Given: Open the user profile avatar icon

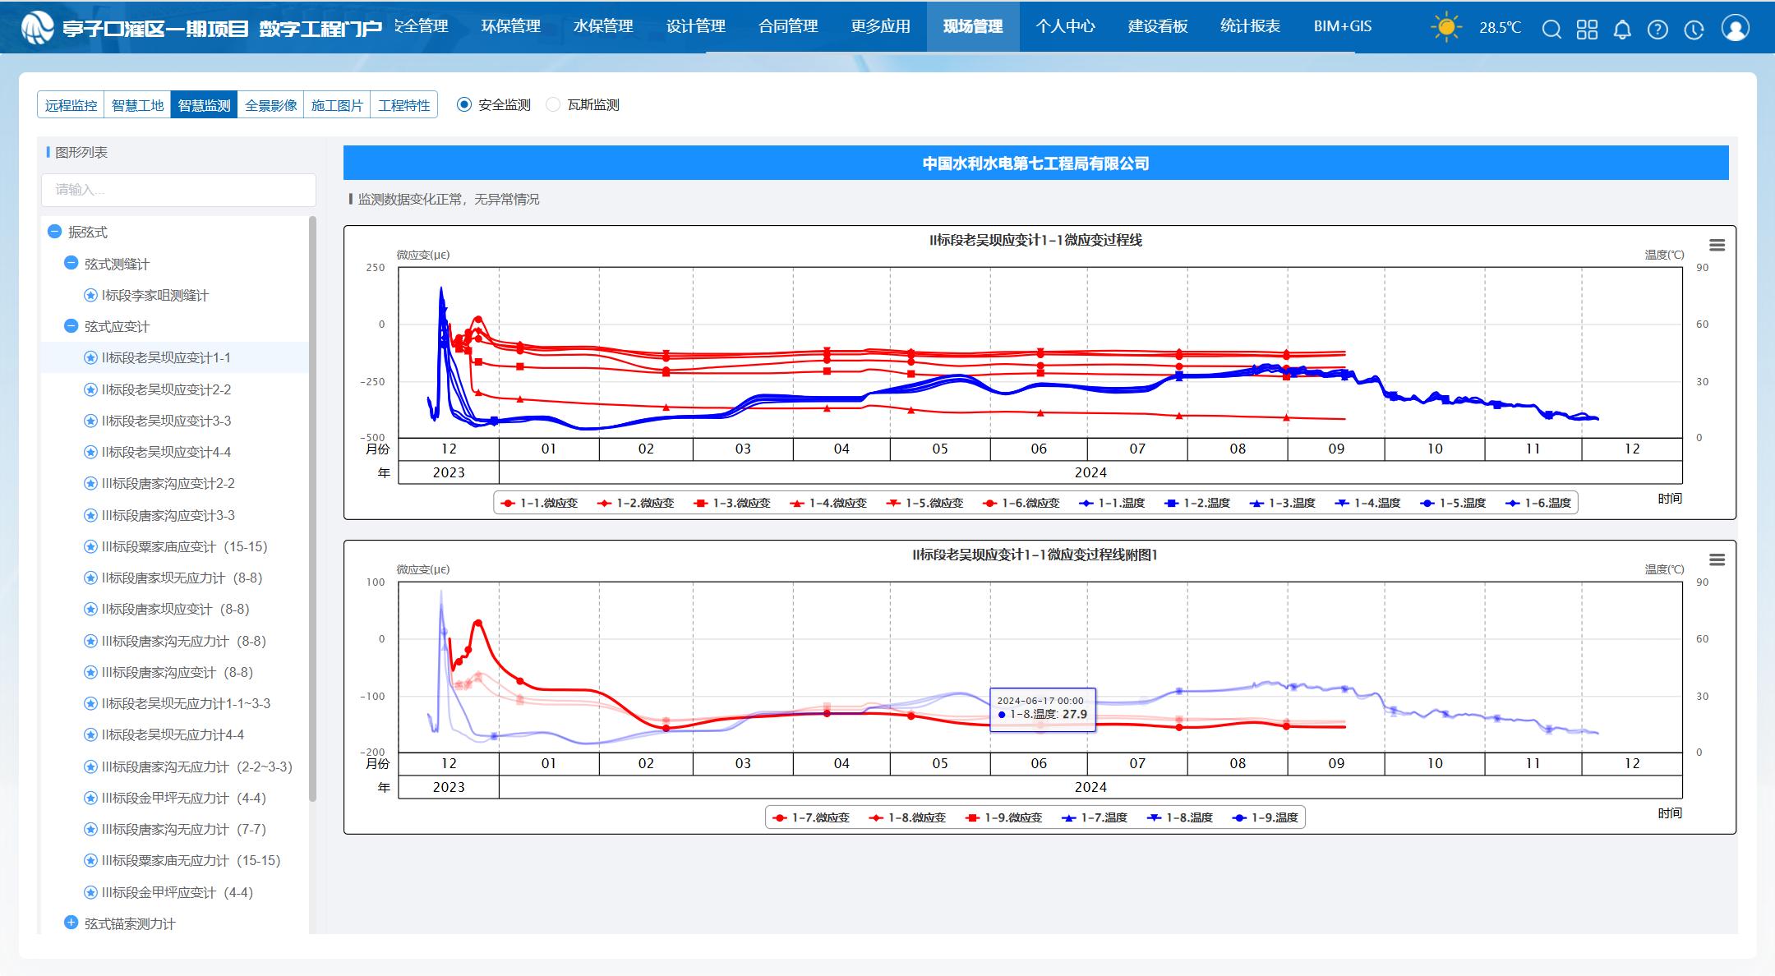Looking at the screenshot, I should coord(1735,28).
